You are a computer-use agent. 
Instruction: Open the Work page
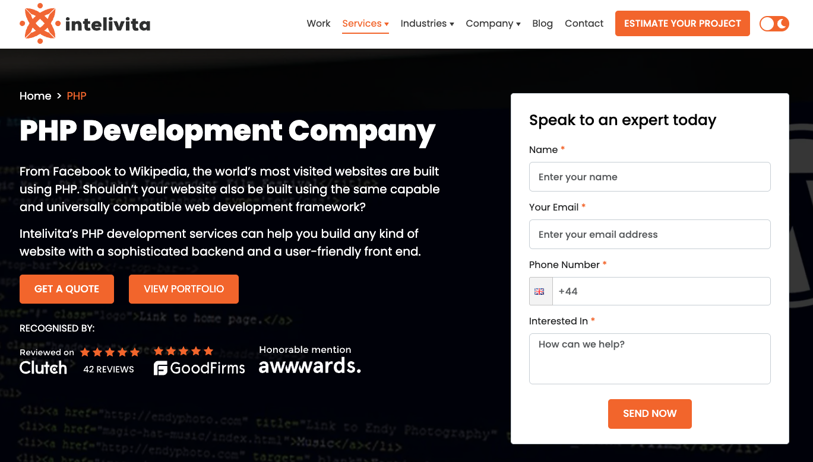click(x=318, y=24)
